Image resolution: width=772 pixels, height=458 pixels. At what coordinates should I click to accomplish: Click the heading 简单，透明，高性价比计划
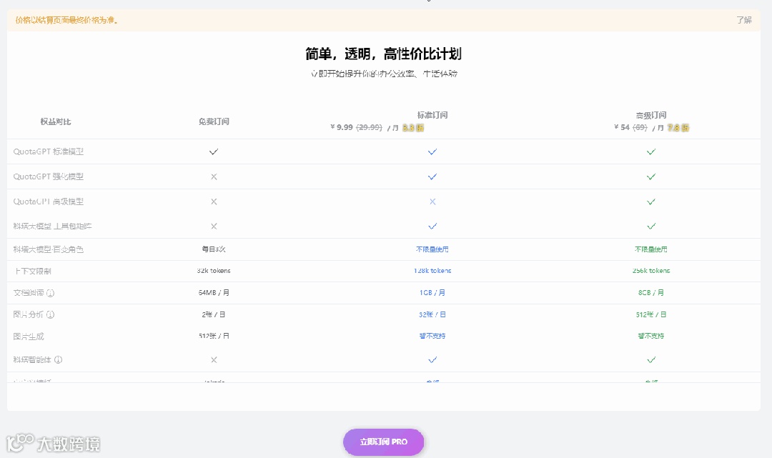[x=384, y=54]
